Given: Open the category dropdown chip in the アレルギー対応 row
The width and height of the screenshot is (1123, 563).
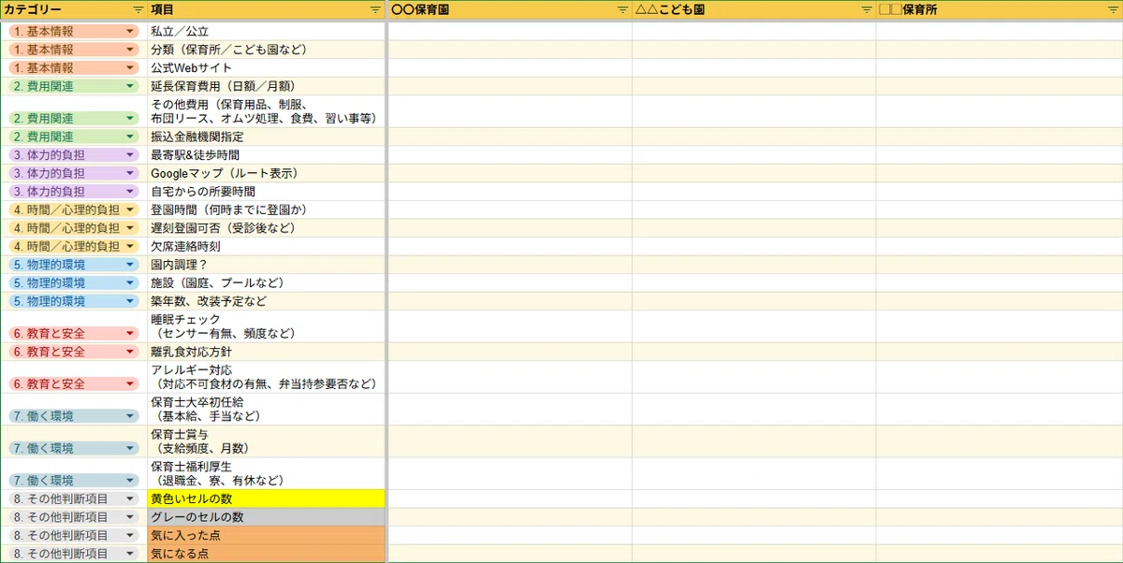Looking at the screenshot, I should click(x=74, y=383).
